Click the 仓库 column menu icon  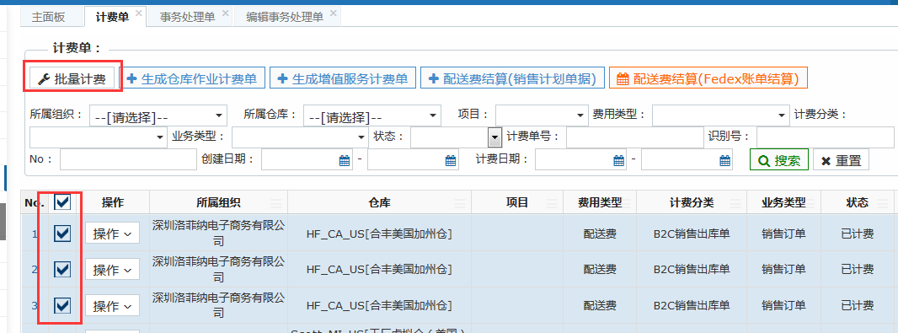point(459,203)
